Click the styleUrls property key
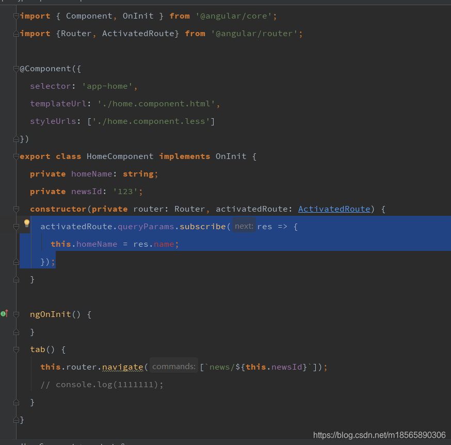This screenshot has width=451, height=445. [53, 121]
